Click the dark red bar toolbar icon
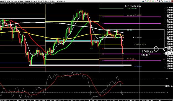 pyautogui.click(x=155, y=1)
